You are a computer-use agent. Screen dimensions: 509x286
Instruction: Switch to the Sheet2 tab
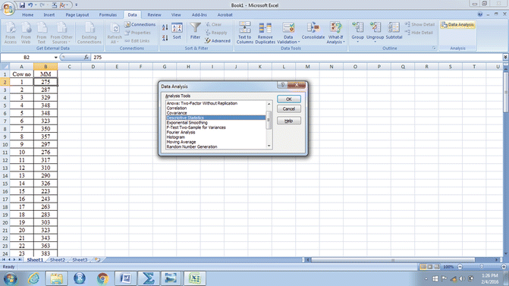[x=58, y=259]
